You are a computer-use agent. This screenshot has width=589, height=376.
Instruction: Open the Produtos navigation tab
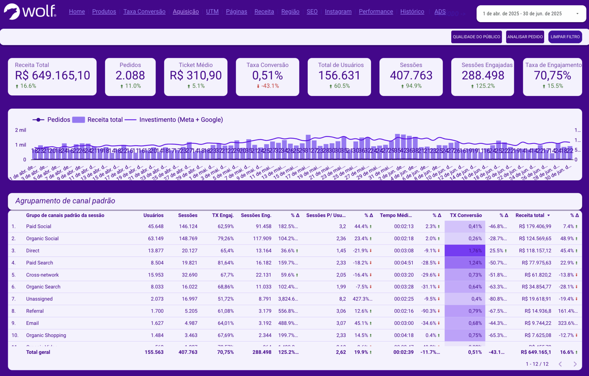click(x=104, y=11)
